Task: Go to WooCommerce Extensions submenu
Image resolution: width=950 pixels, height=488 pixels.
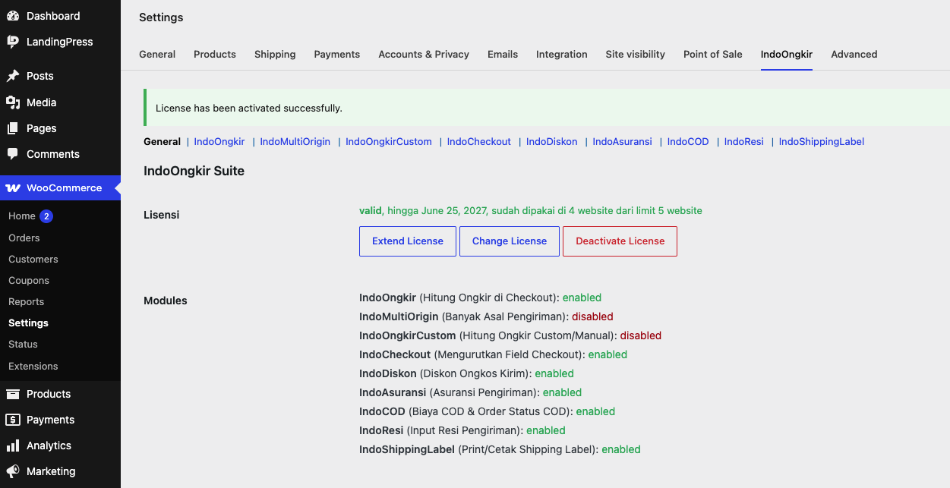Action: pyautogui.click(x=33, y=366)
